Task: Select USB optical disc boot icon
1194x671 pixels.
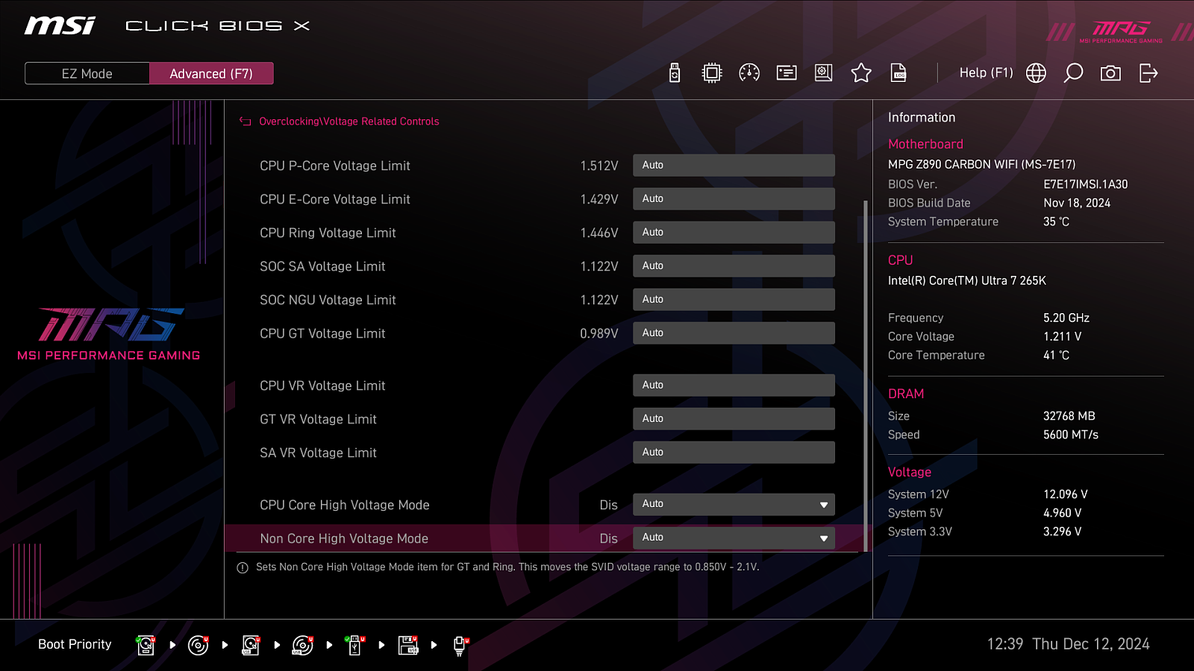Action: coord(303,645)
